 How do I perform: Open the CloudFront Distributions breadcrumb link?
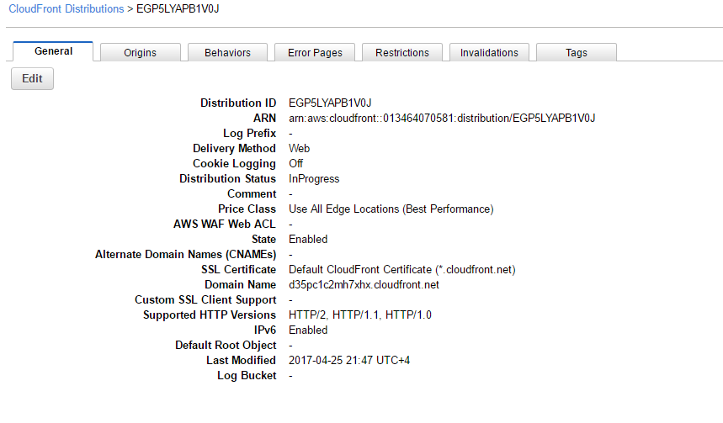tap(66, 8)
